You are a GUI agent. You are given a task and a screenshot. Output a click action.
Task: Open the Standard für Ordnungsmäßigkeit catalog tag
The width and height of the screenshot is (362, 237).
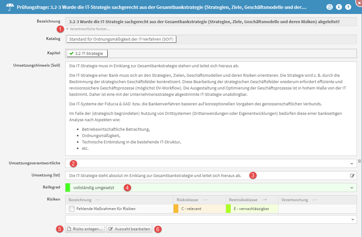[x=121, y=39]
